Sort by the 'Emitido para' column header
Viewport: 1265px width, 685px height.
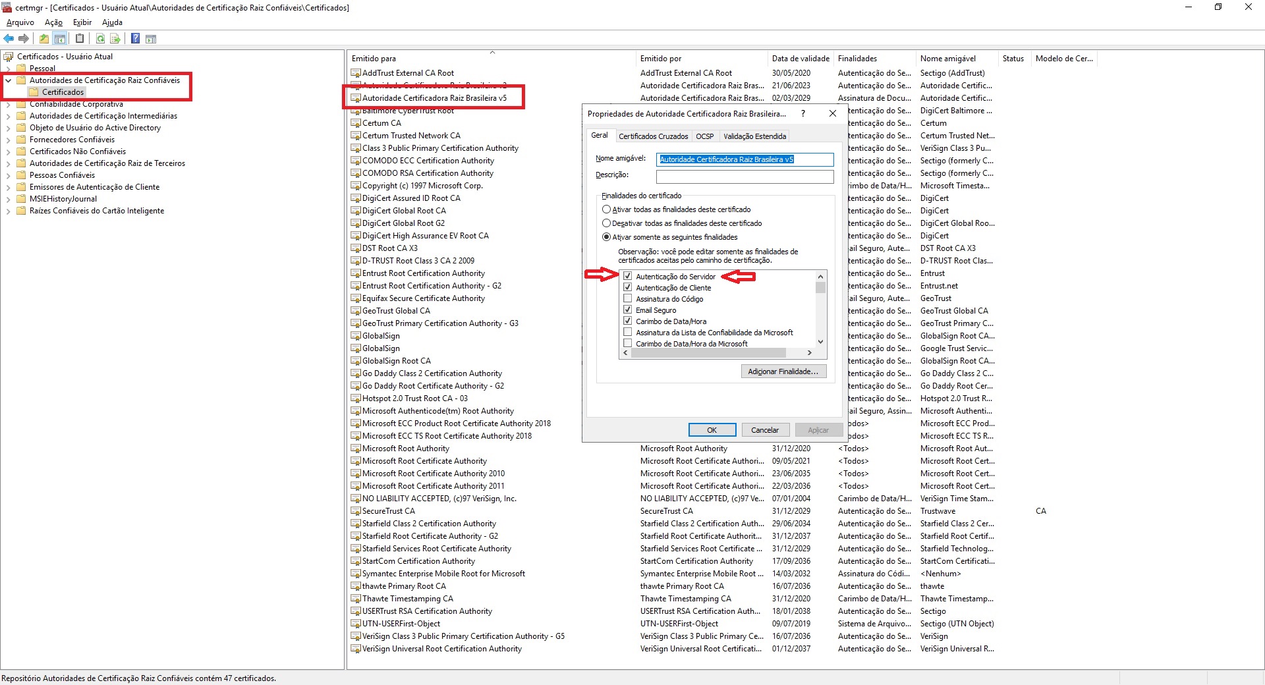[x=492, y=59]
